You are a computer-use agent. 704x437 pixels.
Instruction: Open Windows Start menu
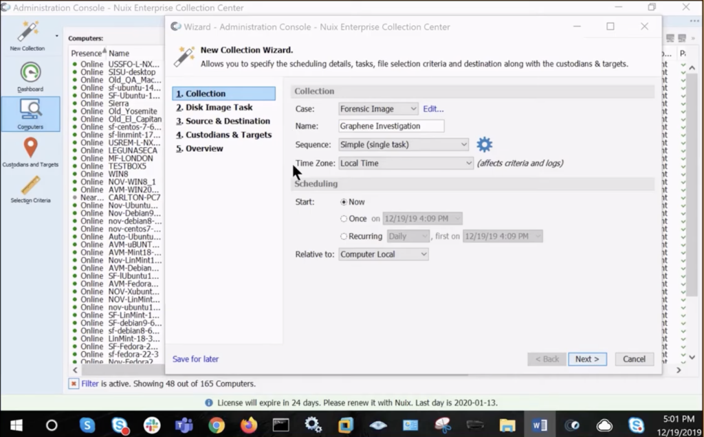click(x=16, y=425)
